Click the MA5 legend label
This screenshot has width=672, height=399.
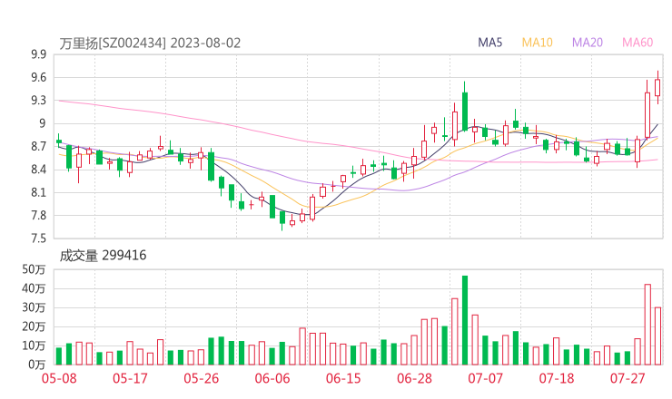click(489, 43)
